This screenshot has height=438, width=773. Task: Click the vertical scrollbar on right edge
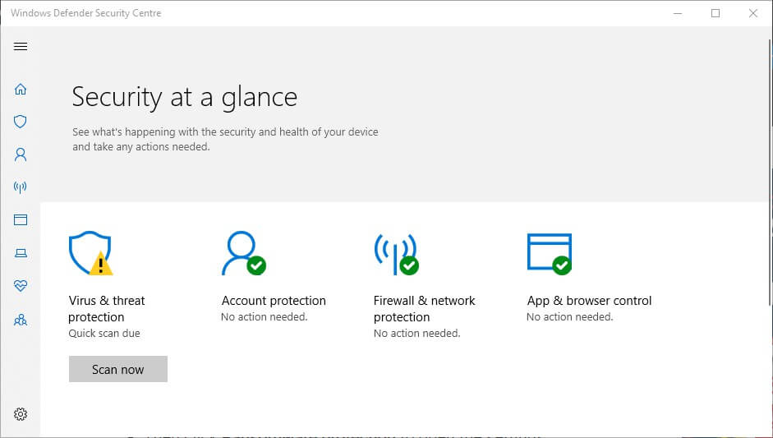[x=770, y=173]
